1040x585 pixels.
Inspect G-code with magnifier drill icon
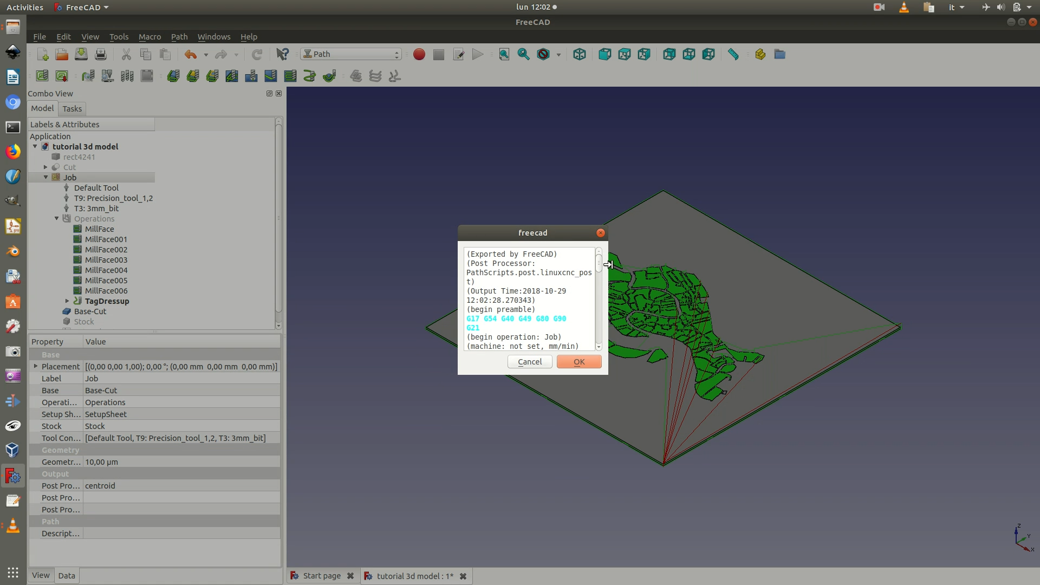88,76
